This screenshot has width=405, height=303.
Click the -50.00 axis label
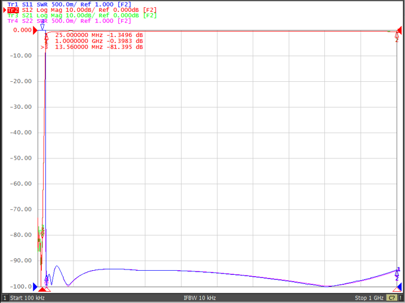pos(21,158)
